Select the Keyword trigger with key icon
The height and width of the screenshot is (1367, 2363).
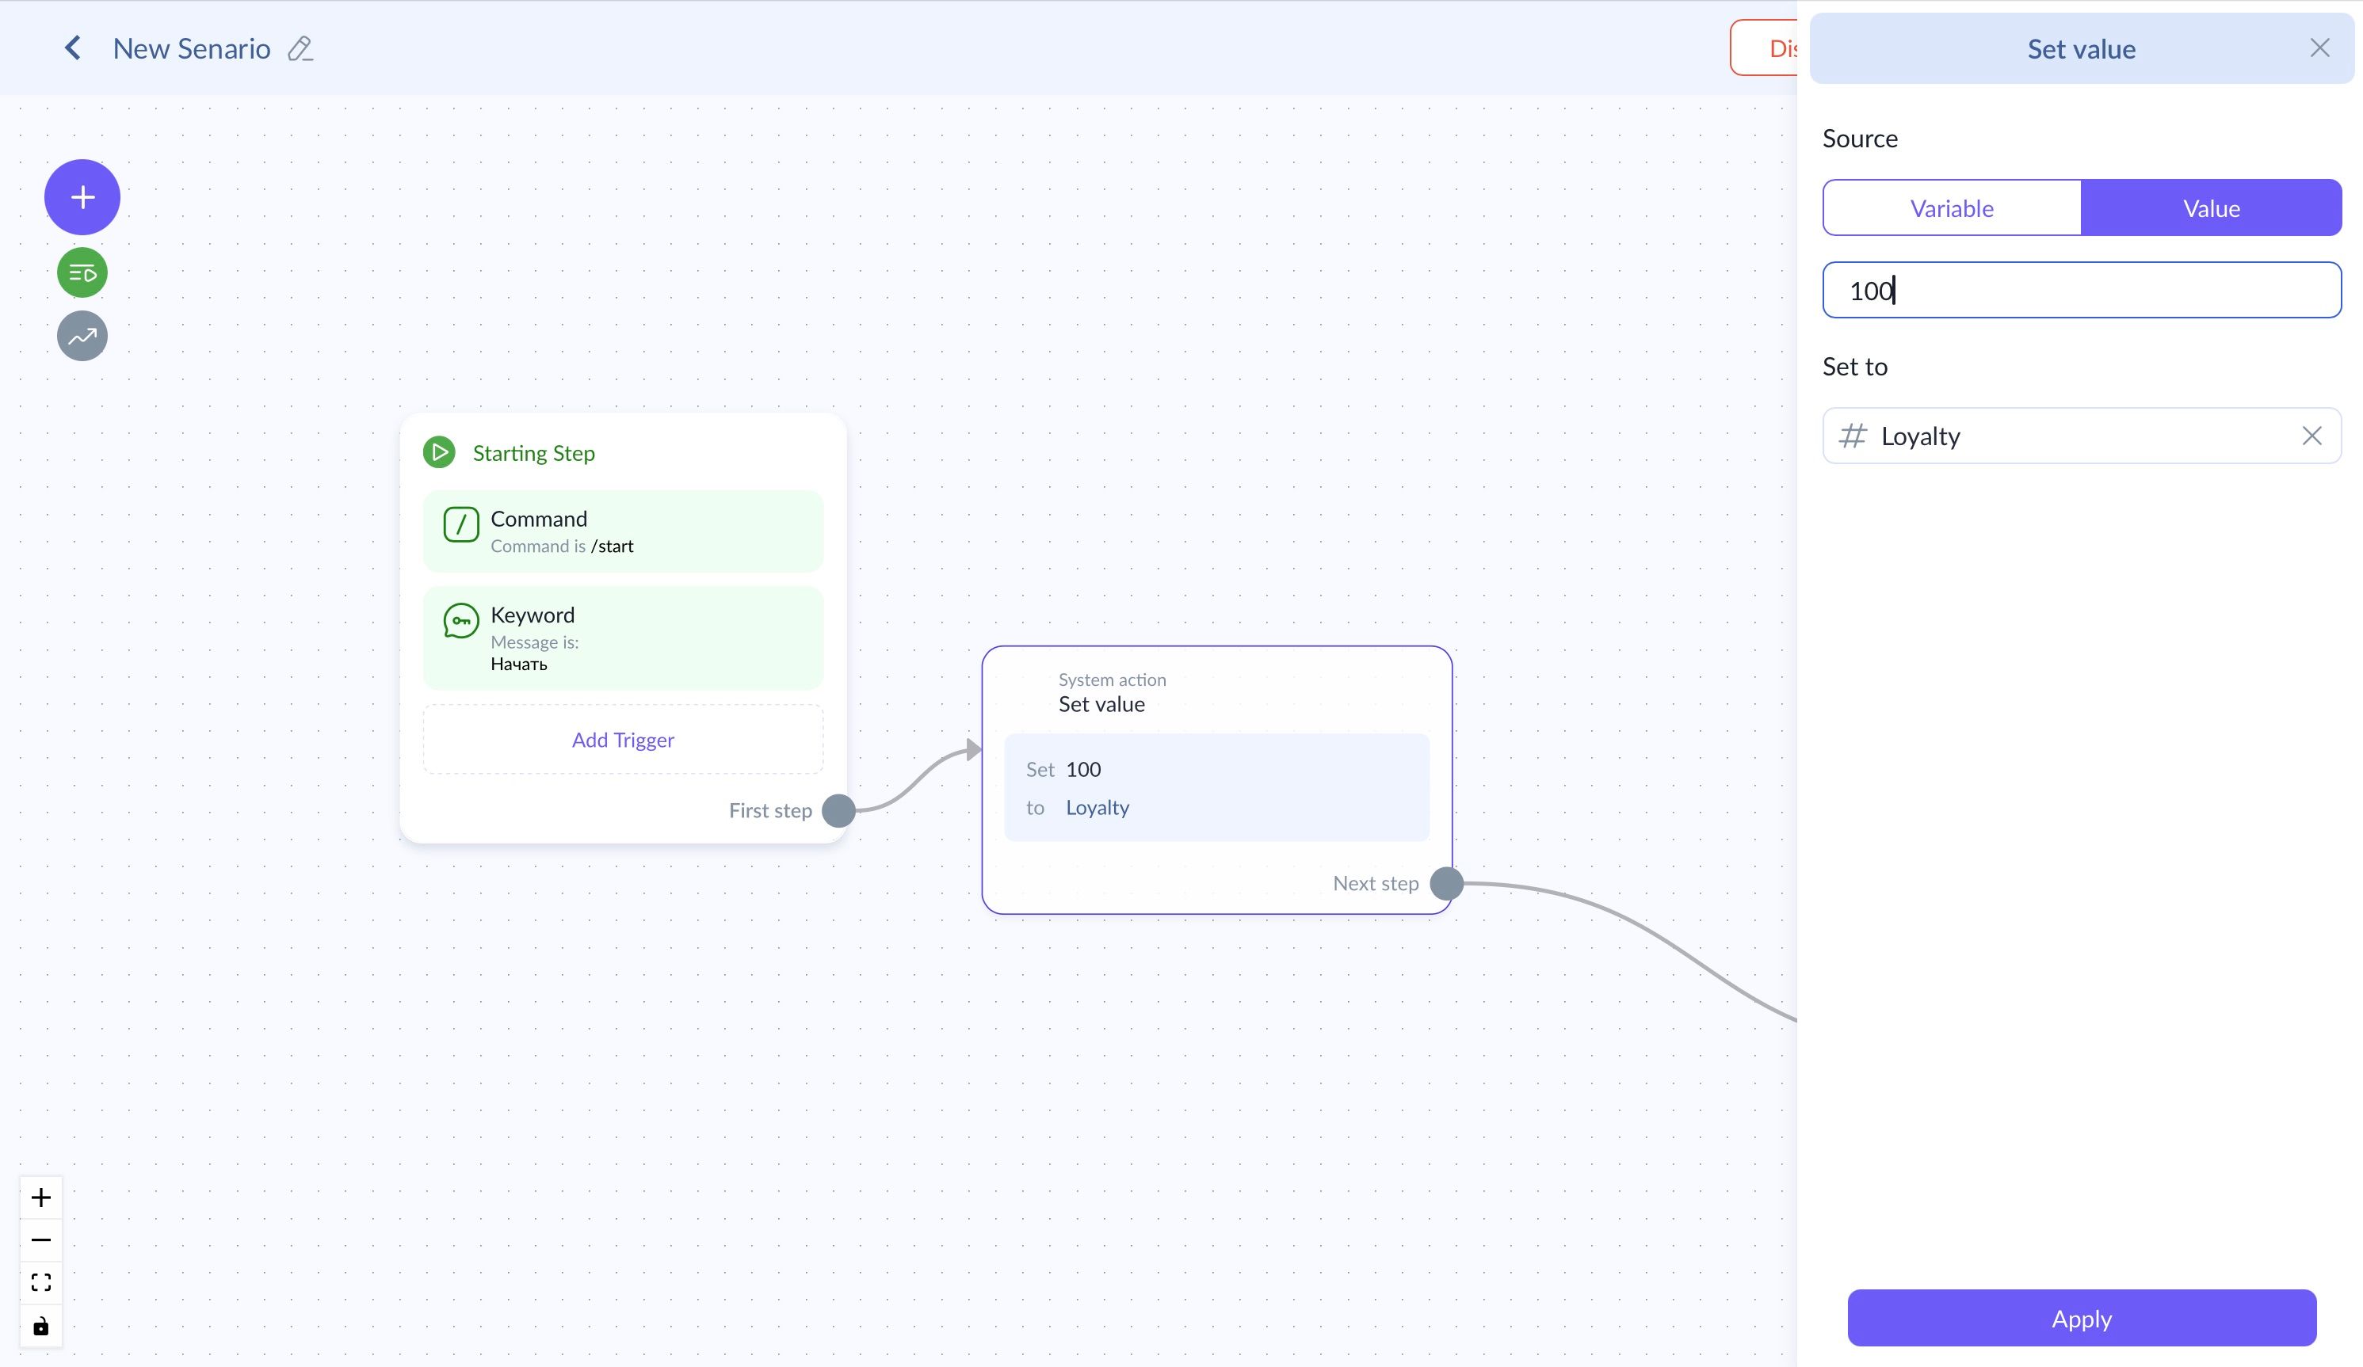tap(623, 637)
